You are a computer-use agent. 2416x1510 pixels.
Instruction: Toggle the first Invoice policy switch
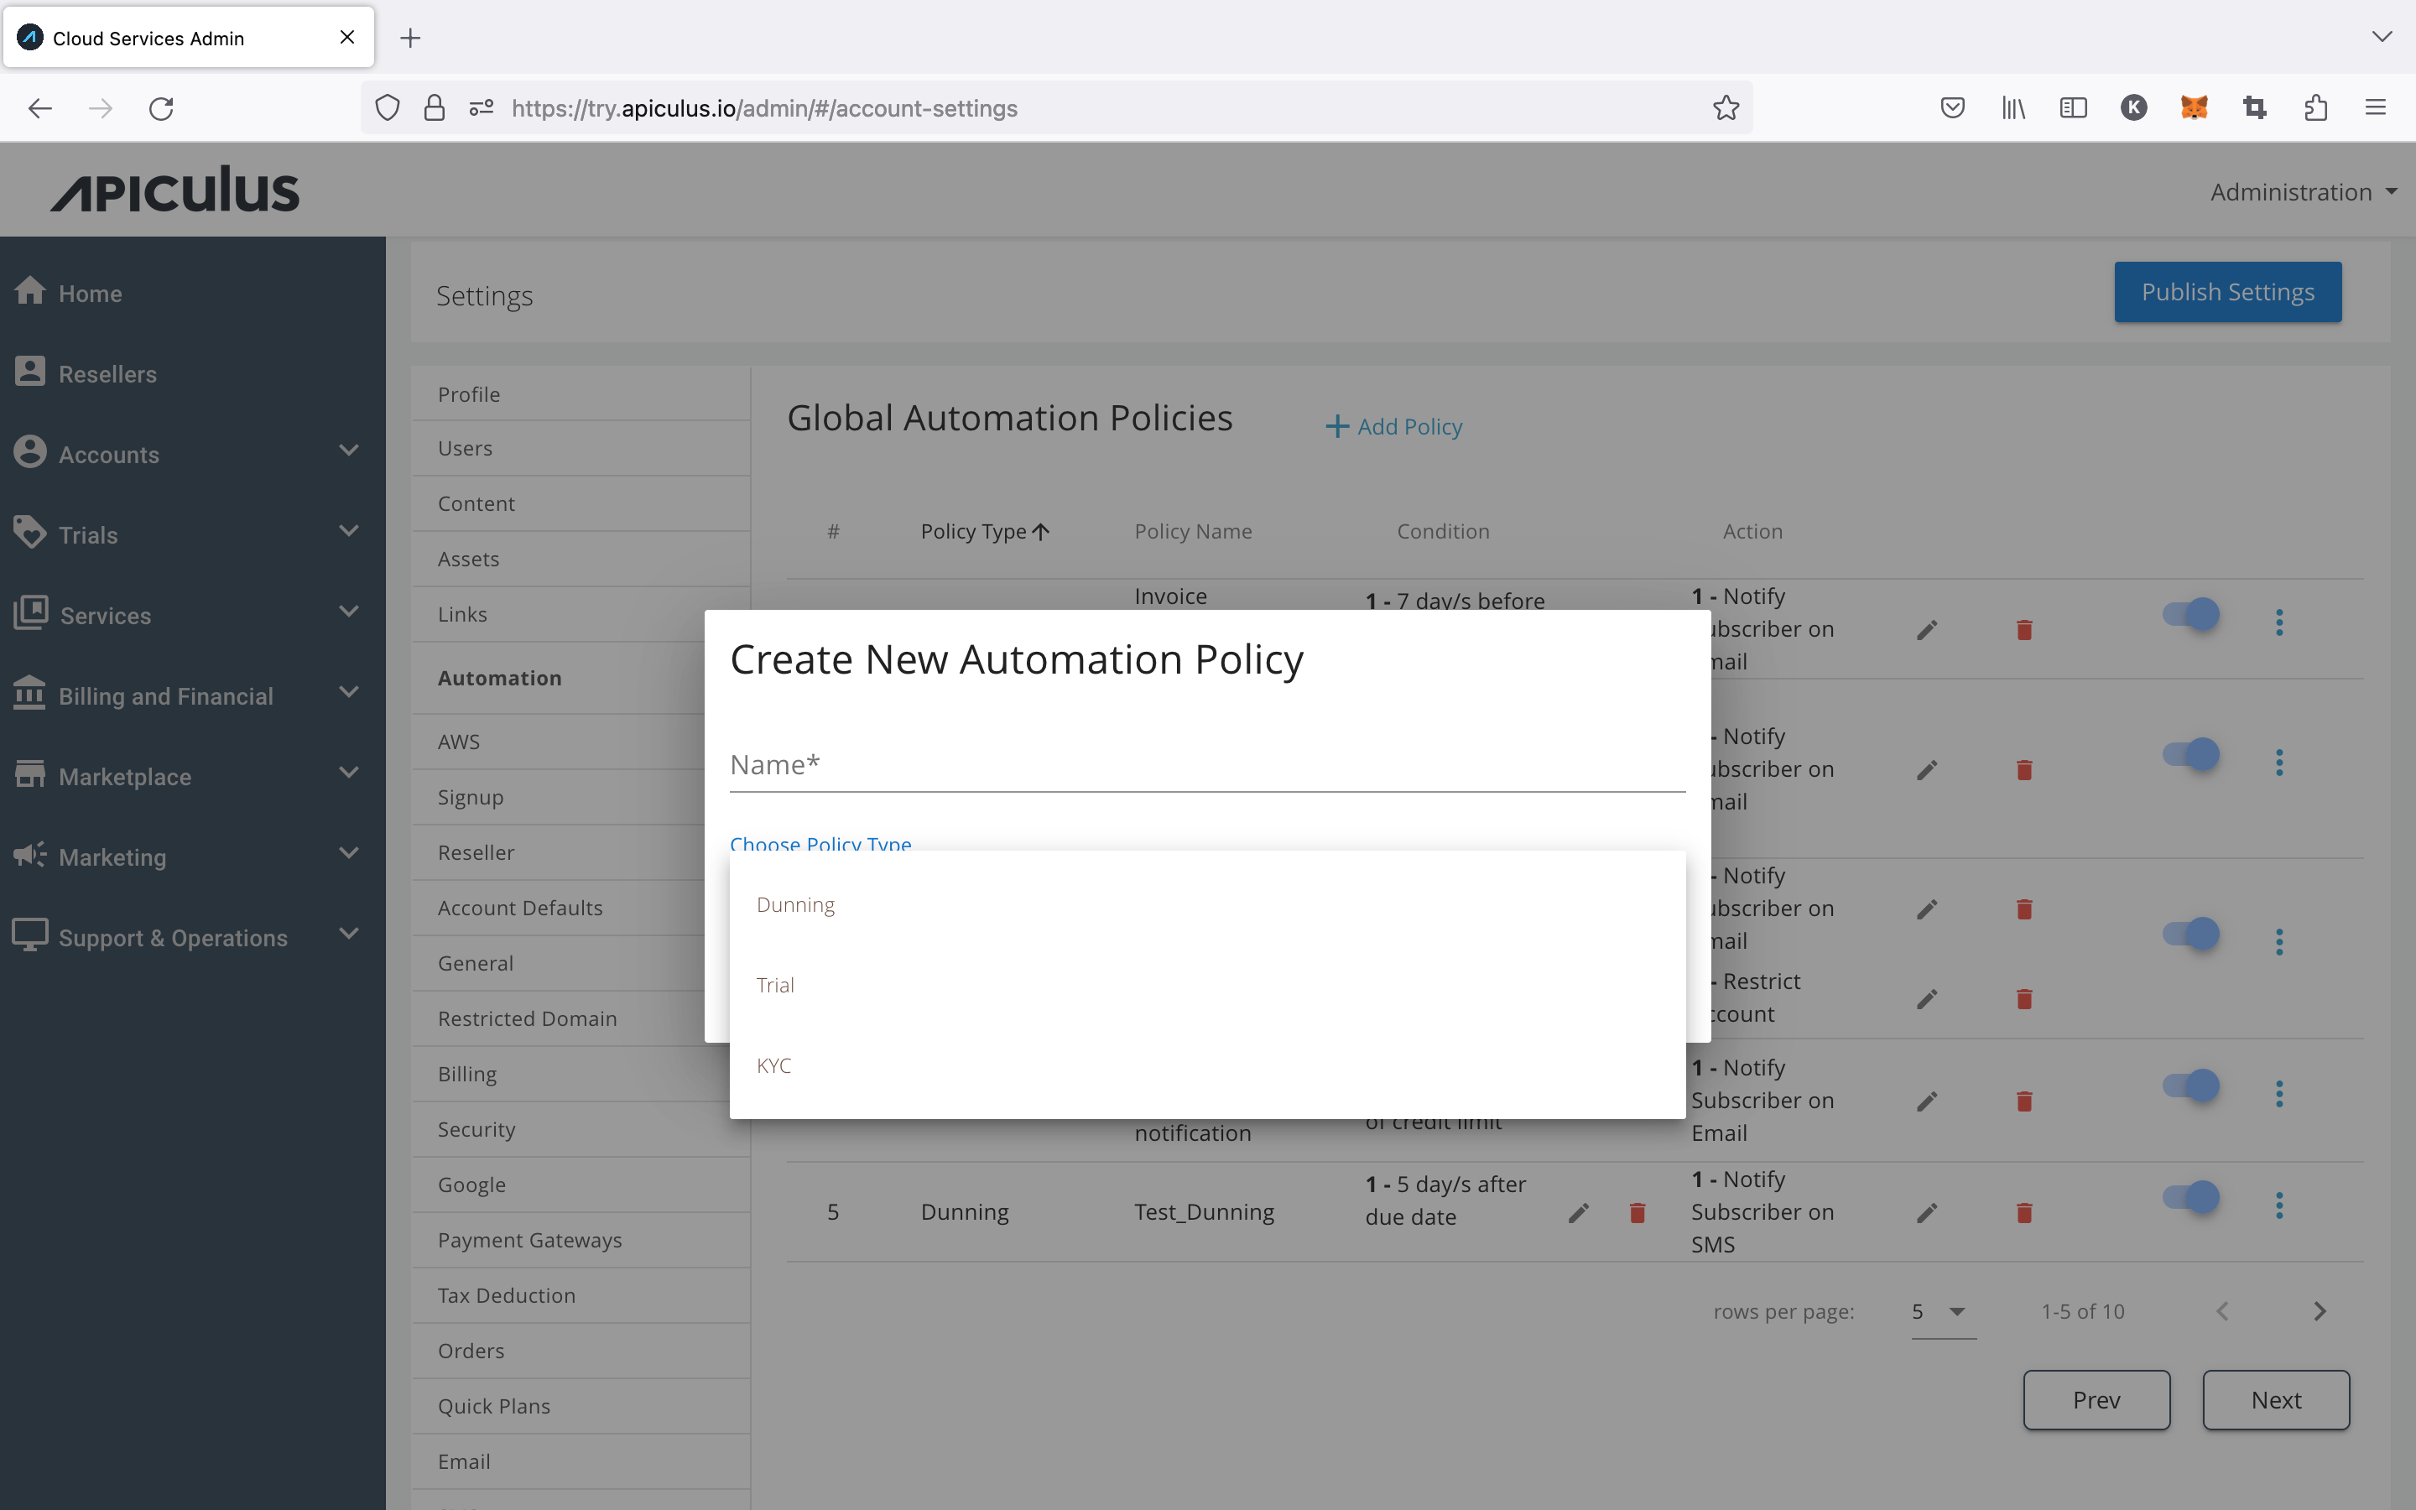pos(2191,613)
